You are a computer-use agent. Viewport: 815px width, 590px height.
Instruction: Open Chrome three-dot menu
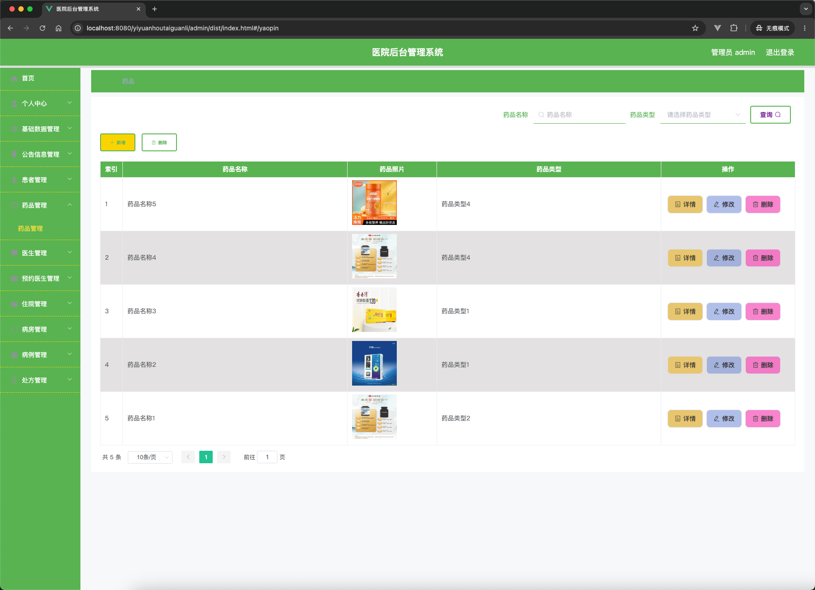point(805,28)
